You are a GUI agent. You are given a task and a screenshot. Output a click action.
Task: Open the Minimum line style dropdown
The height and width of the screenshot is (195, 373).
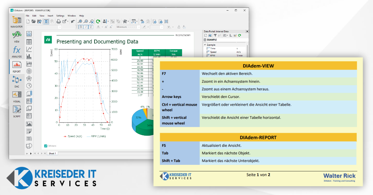point(128,27)
